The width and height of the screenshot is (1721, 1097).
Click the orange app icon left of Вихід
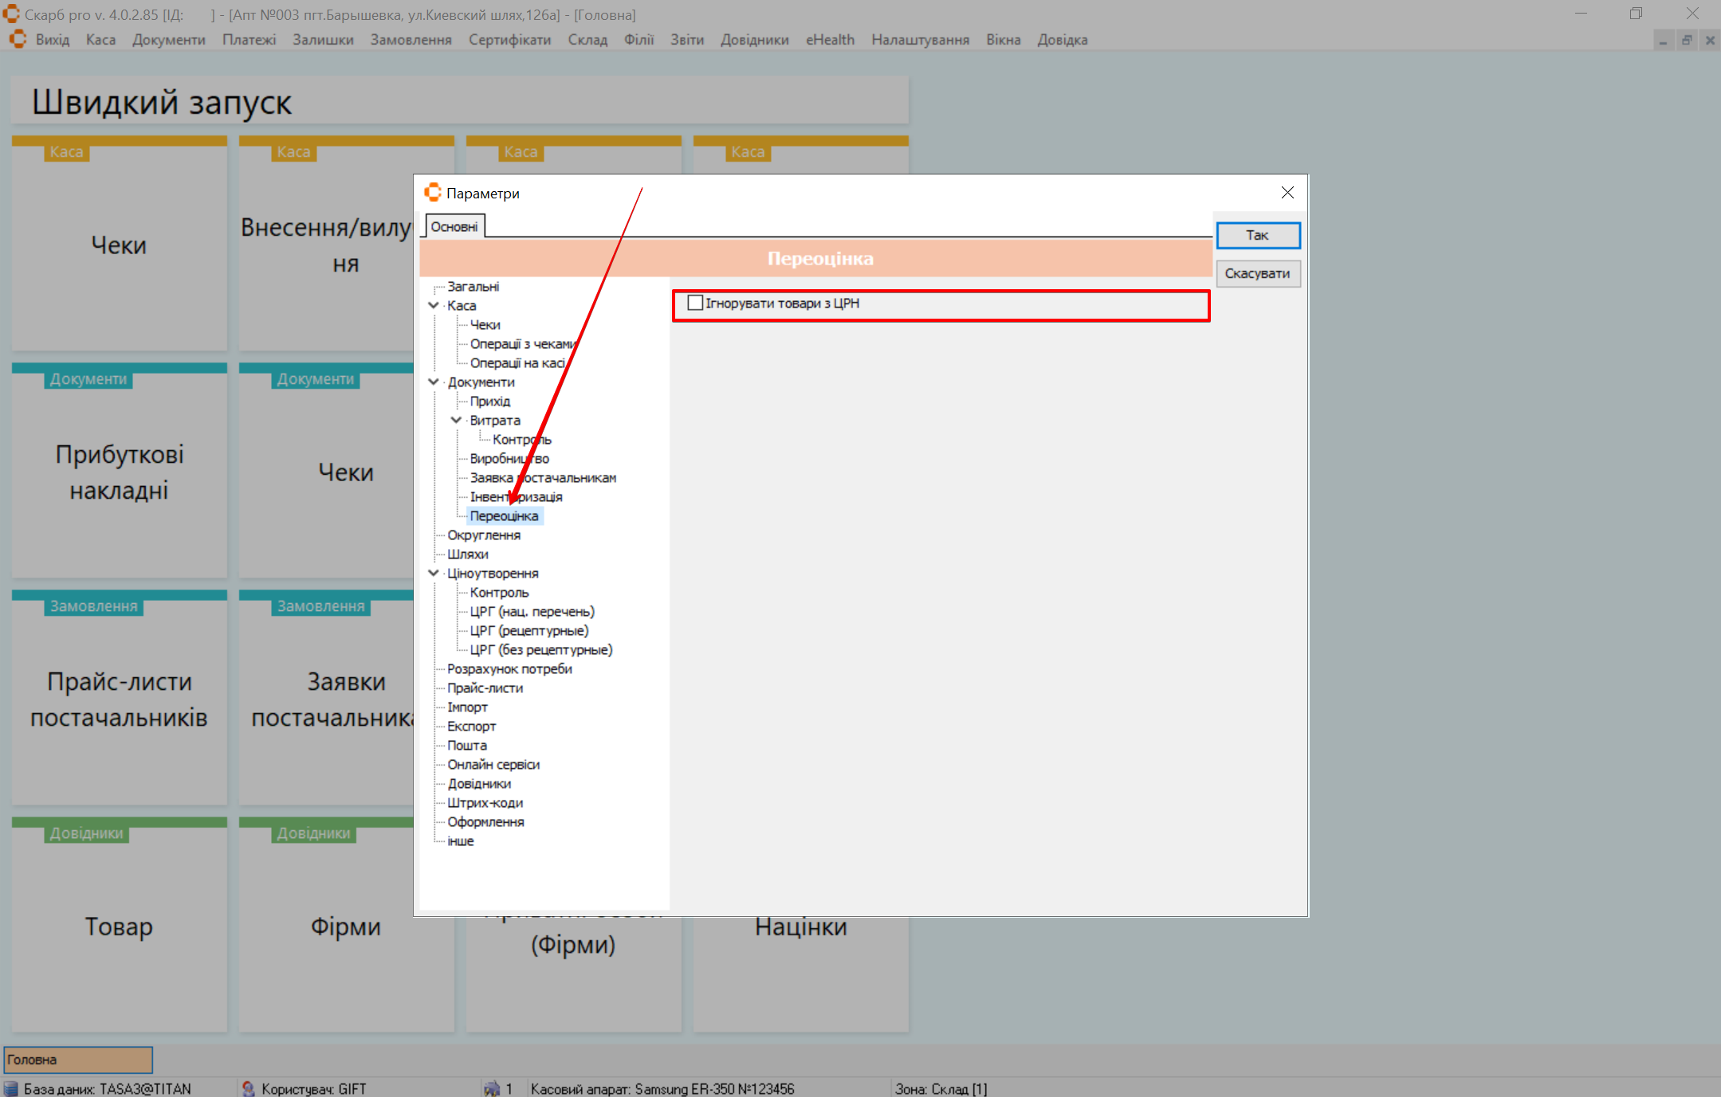pyautogui.click(x=18, y=40)
